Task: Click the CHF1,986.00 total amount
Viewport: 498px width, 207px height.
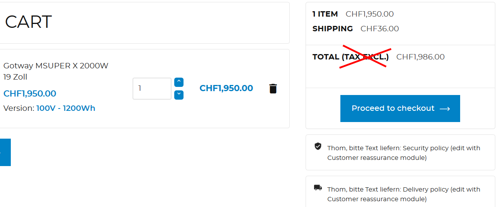Action: click(420, 57)
